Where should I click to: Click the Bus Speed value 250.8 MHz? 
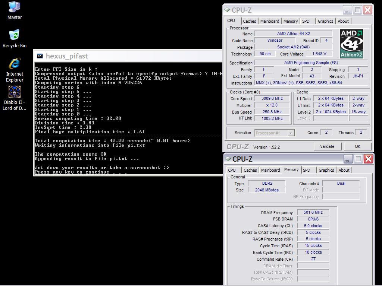point(272,112)
